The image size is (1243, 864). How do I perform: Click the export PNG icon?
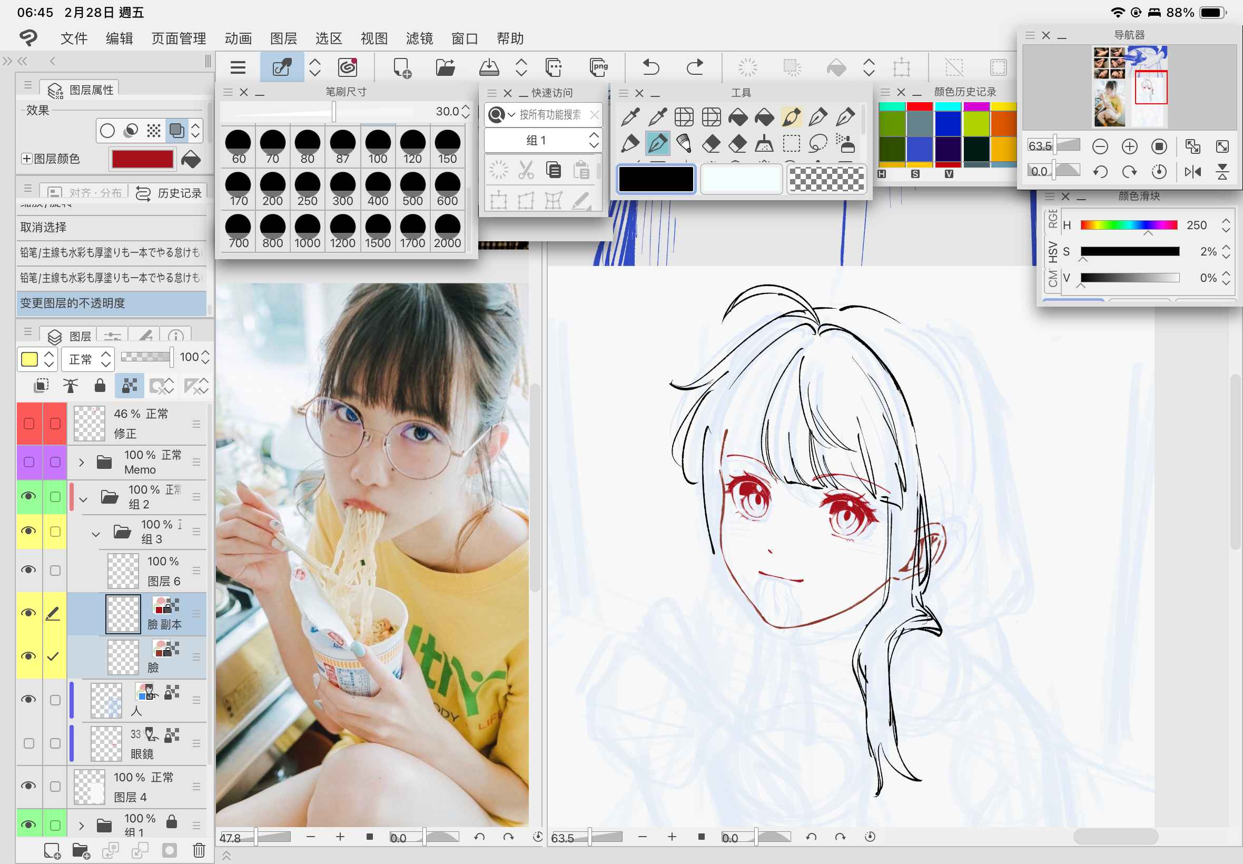point(598,67)
